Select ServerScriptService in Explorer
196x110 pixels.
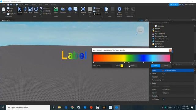(x=161, y=39)
